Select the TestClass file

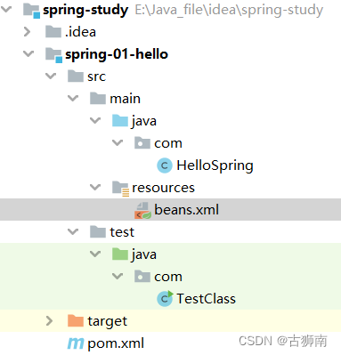(x=207, y=299)
